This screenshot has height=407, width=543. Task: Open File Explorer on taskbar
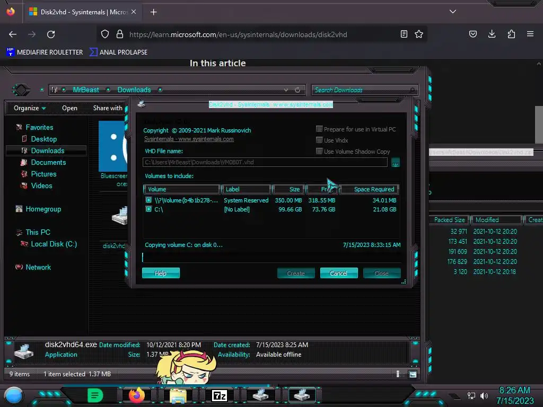click(x=178, y=395)
